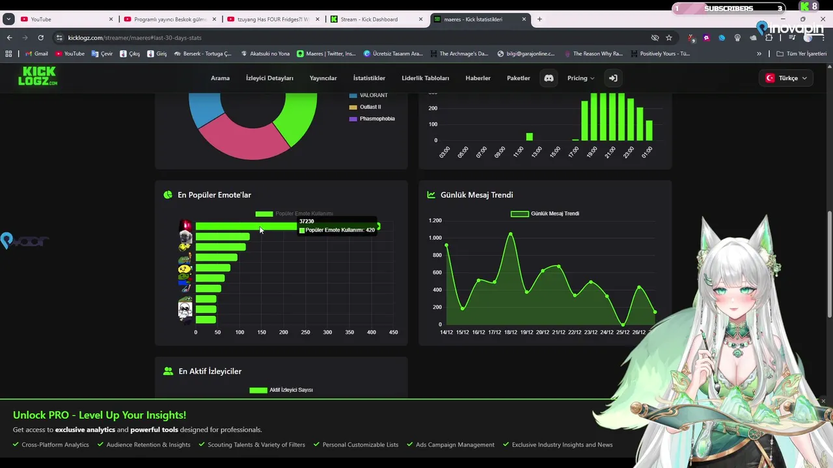Open İzleyici Detayları menu item
Viewport: 833px width, 468px height.
[269, 78]
